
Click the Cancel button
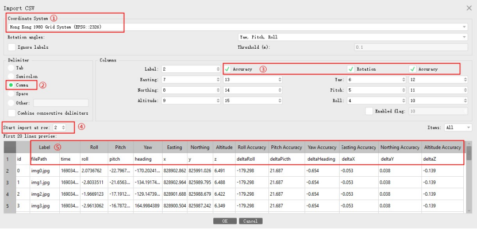click(251, 221)
